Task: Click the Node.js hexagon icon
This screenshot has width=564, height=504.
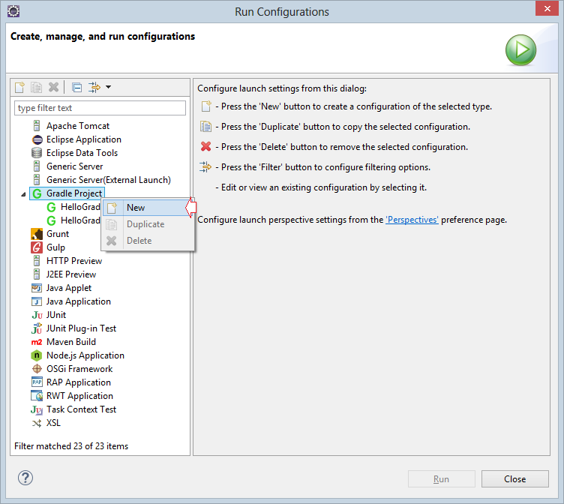Action: tap(37, 355)
